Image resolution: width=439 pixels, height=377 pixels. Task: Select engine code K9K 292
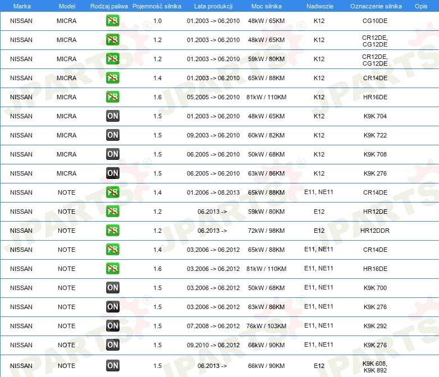375,326
